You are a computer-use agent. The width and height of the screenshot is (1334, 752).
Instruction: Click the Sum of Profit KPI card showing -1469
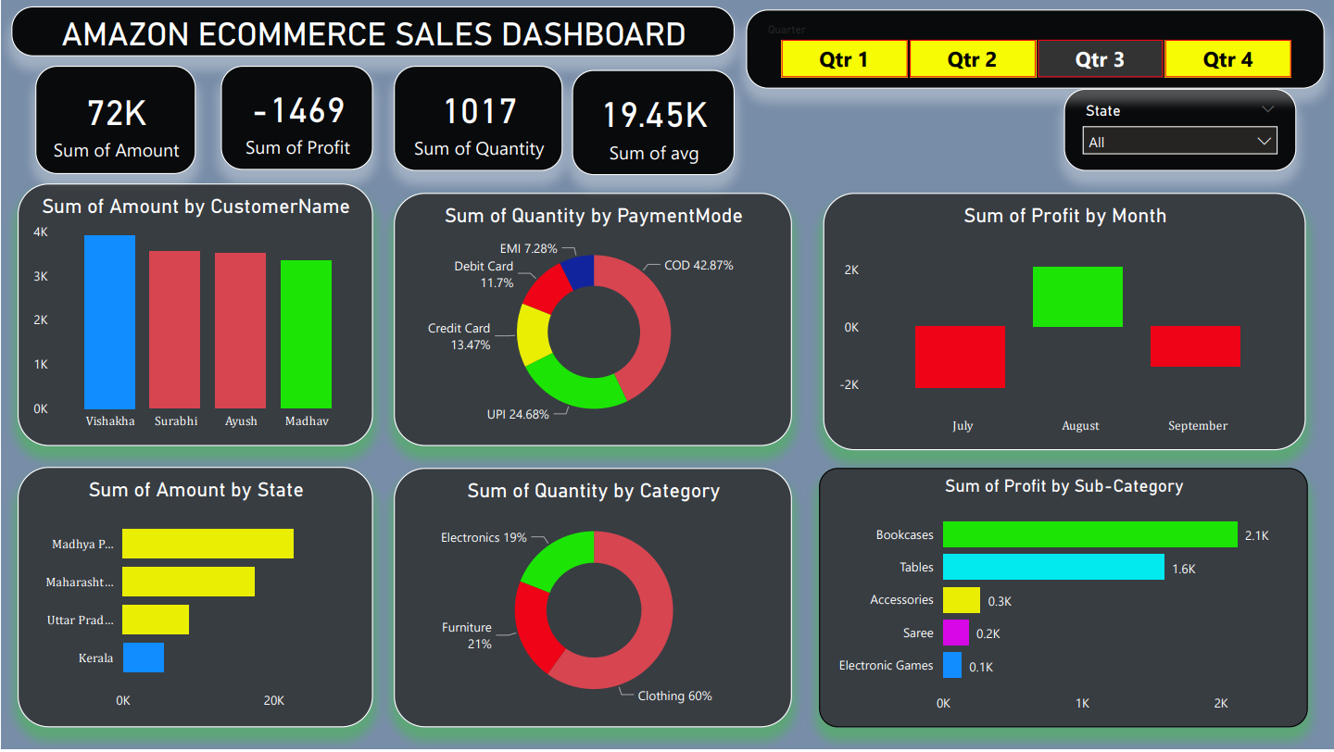(x=296, y=119)
